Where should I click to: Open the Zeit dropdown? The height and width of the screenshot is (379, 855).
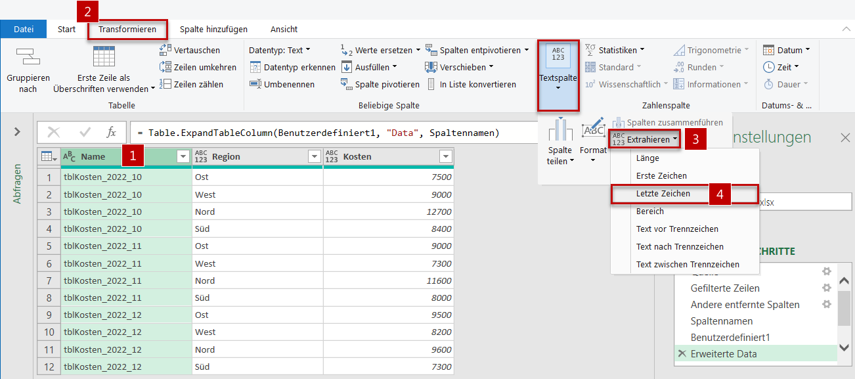tap(781, 67)
